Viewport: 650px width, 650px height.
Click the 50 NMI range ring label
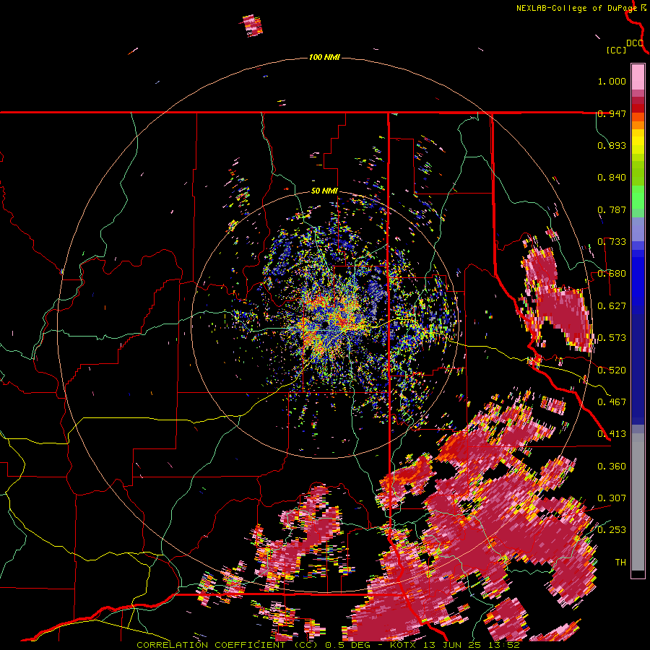point(324,191)
